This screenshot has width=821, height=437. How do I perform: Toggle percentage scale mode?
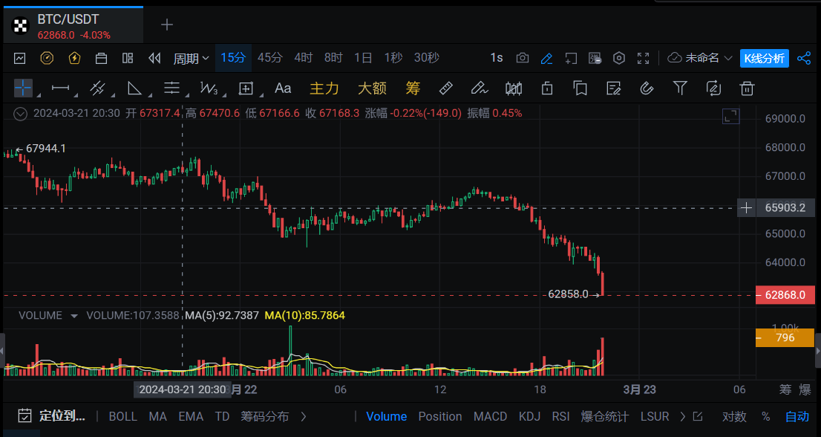pyautogui.click(x=765, y=416)
